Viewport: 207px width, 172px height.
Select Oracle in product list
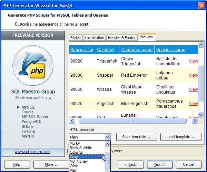point(28,112)
